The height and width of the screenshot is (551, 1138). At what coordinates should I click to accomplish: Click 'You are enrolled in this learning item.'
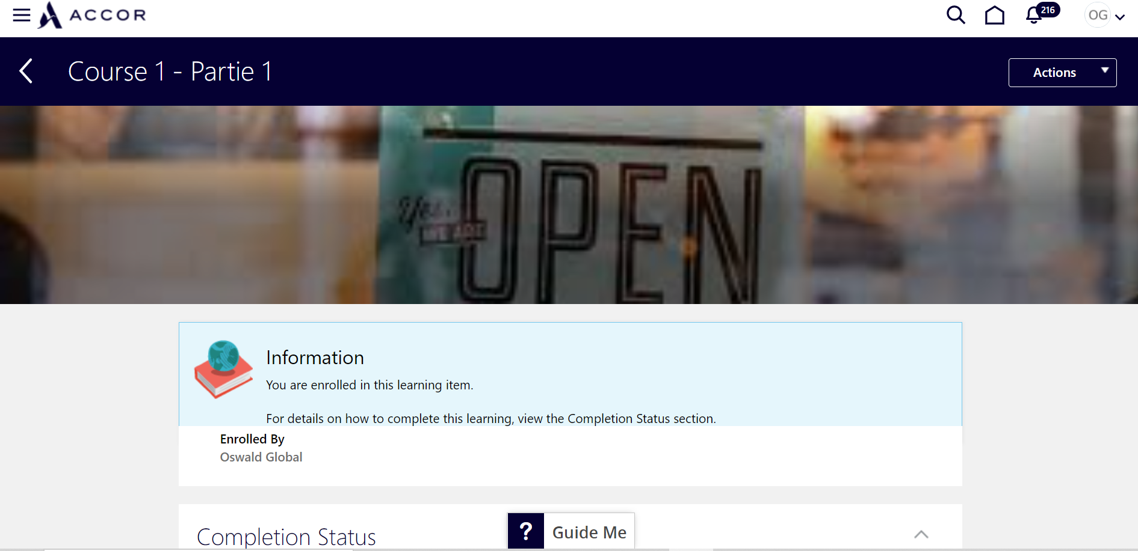tap(370, 385)
